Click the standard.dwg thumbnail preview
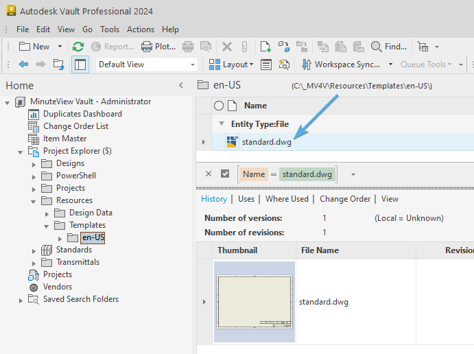 pos(254,302)
